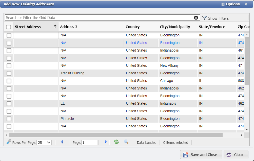The width and height of the screenshot is (254, 161).
Task: Toggle the Street Address sort arrows
Action: pos(55,26)
